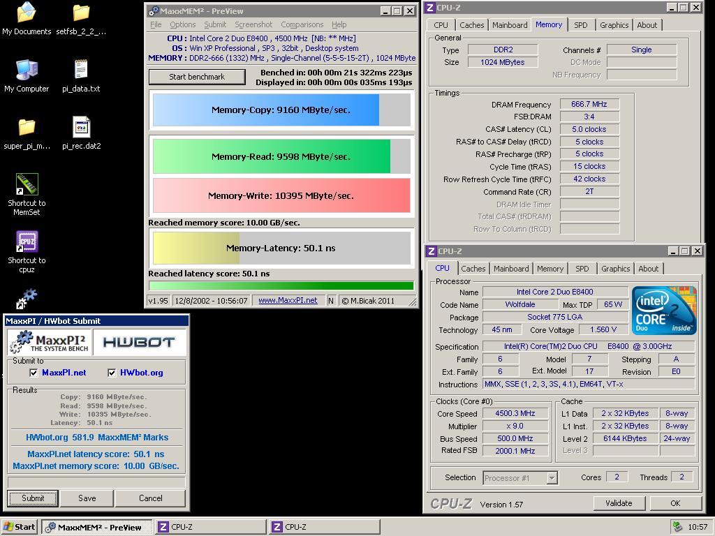Select the gear shortcut icon on desktop
Screen dimensions: 715x536
pyautogui.click(x=27, y=299)
